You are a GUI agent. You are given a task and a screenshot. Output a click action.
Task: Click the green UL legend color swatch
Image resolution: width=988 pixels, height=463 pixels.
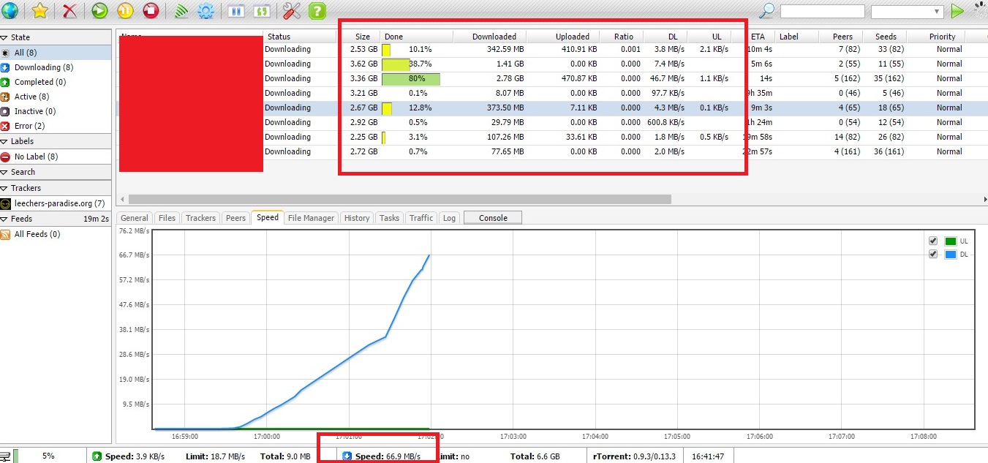point(951,241)
